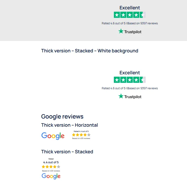The width and height of the screenshot is (187, 182).
Task: Click the Google logo under Stacked version
Action: tap(51, 176)
